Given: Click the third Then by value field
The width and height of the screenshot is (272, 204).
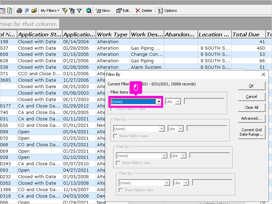Looking at the screenshot, I should click(212, 183).
